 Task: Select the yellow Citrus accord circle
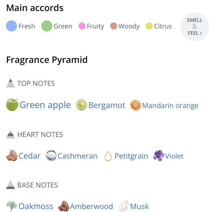149,26
